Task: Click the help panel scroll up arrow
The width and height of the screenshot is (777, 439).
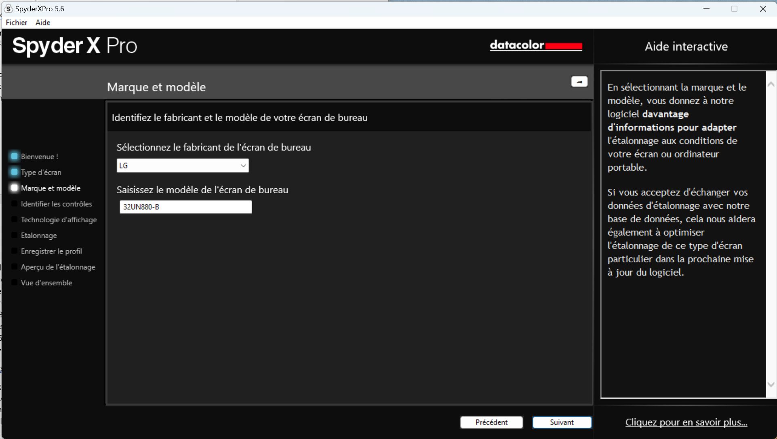Action: pyautogui.click(x=771, y=84)
